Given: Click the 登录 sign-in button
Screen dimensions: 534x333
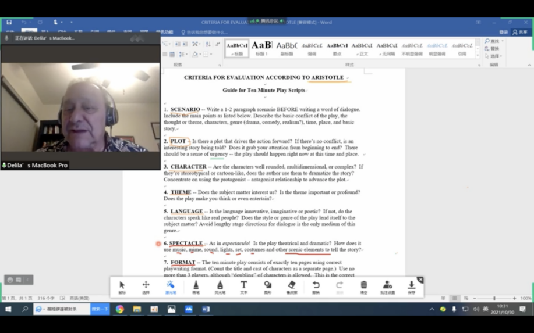Looking at the screenshot, I should [x=503, y=32].
